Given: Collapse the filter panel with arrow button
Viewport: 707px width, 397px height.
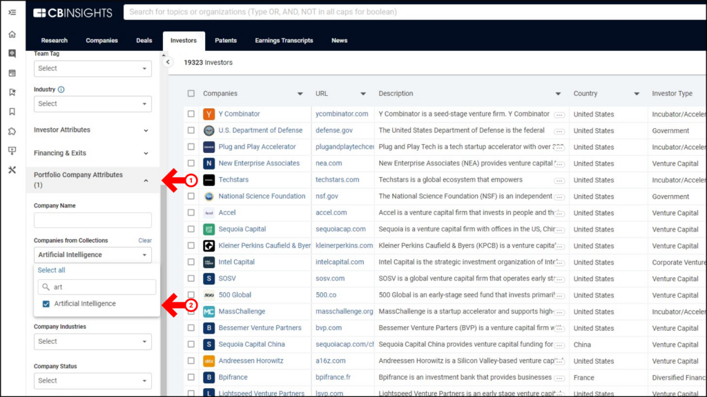Looking at the screenshot, I should (x=168, y=62).
